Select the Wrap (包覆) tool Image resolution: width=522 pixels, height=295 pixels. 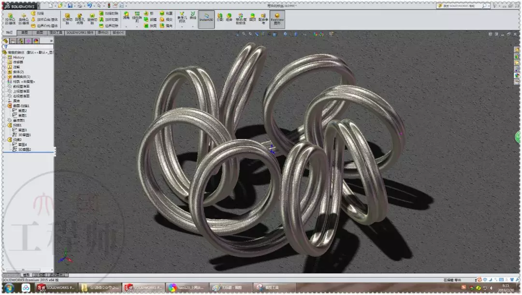click(166, 14)
